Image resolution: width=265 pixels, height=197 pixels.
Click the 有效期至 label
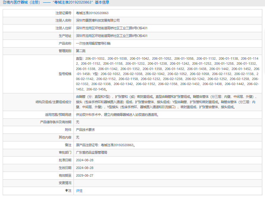(65, 175)
